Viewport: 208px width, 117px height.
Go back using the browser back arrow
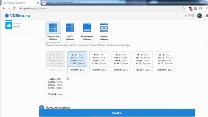(4, 8)
